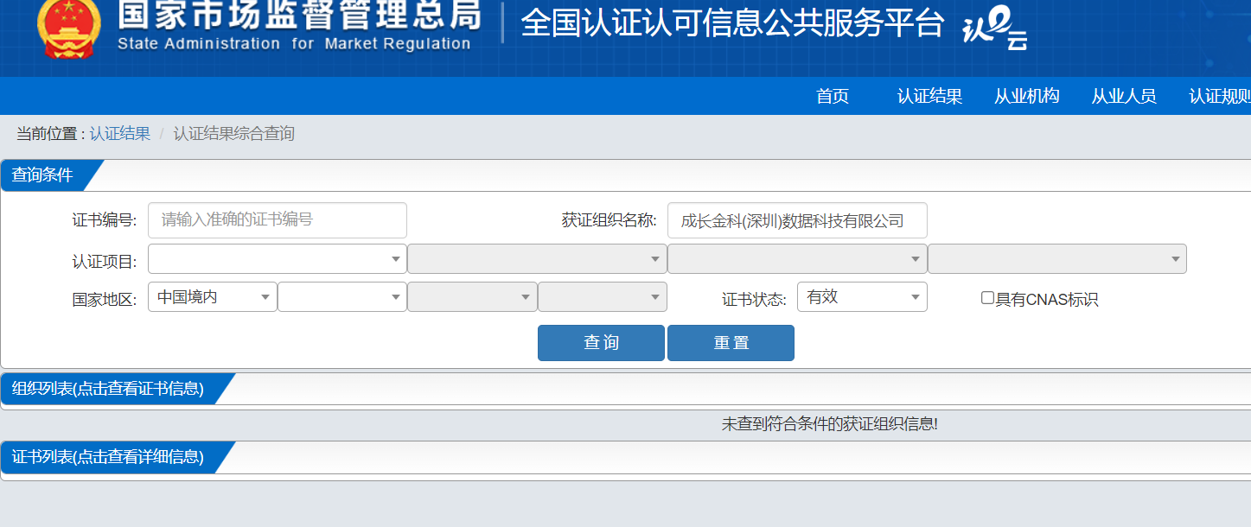Open the third 国家地区 dropdown

472,296
